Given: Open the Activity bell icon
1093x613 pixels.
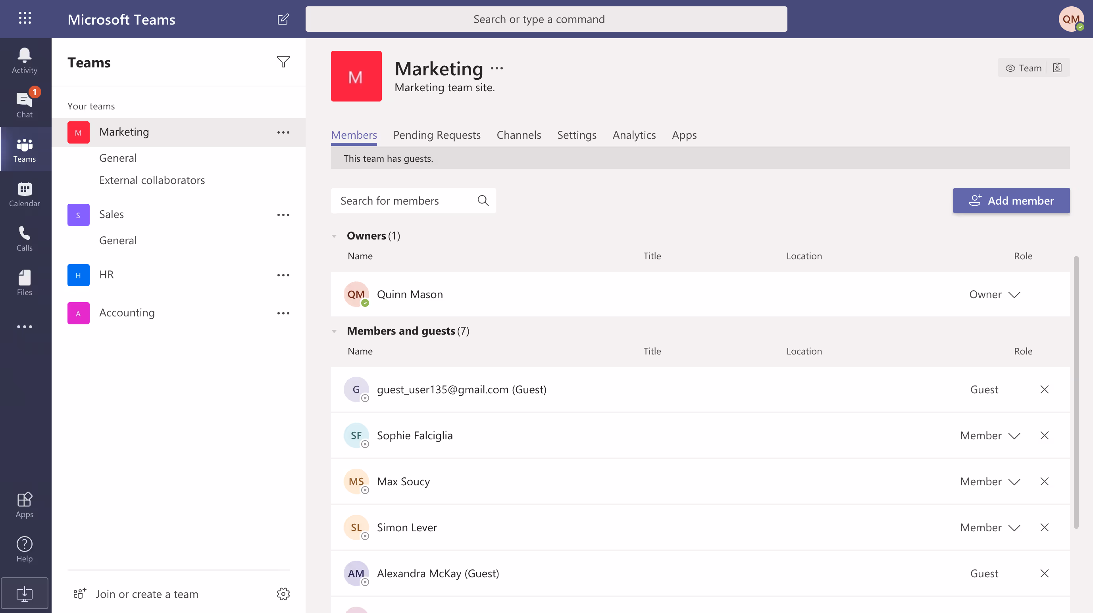Looking at the screenshot, I should click(x=24, y=61).
